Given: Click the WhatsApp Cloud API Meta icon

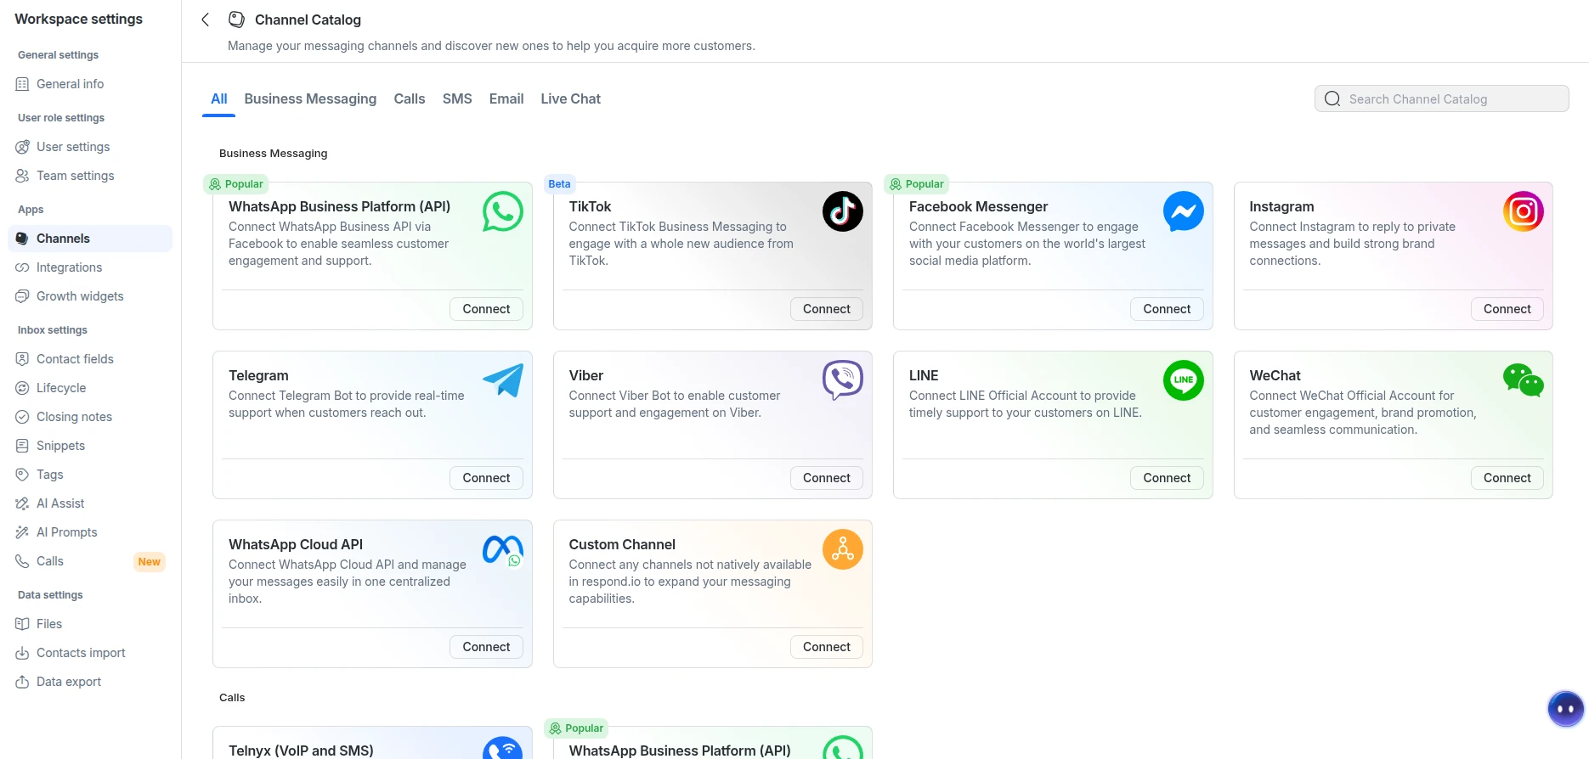Looking at the screenshot, I should [503, 549].
